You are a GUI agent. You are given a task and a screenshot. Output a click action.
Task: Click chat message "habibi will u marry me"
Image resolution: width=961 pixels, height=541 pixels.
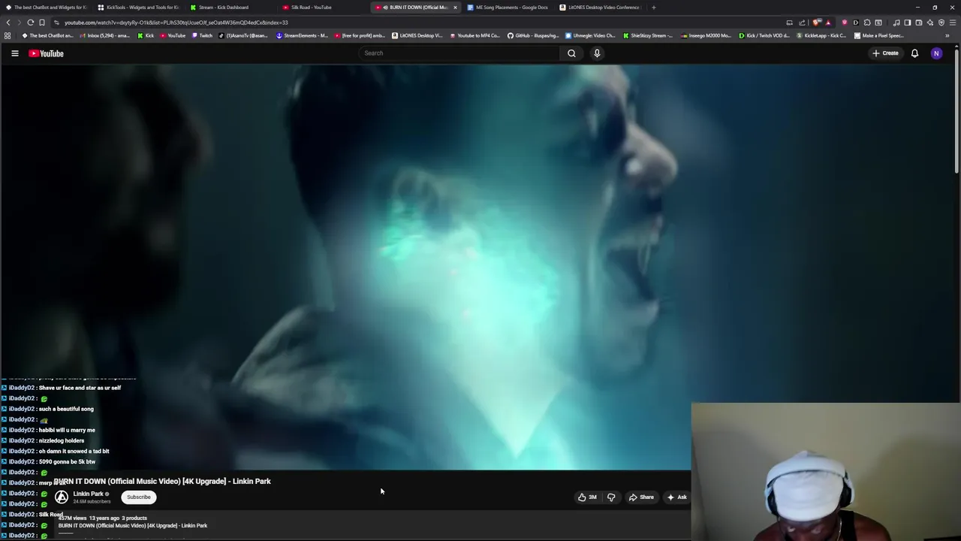67,430
